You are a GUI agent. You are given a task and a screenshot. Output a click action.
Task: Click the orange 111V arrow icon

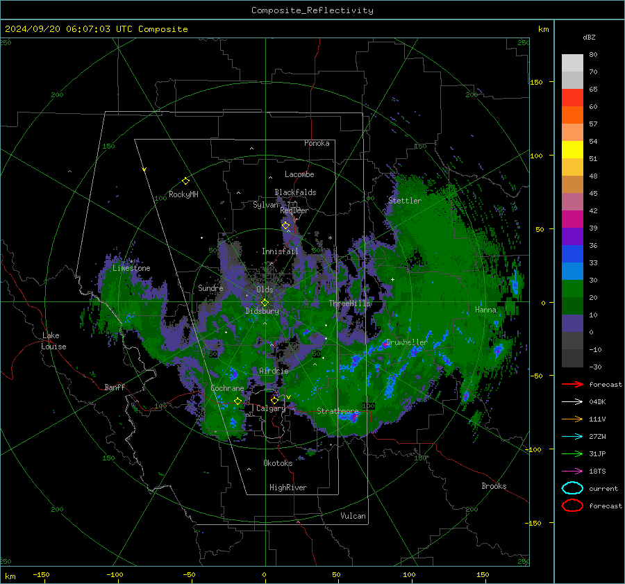(x=572, y=419)
